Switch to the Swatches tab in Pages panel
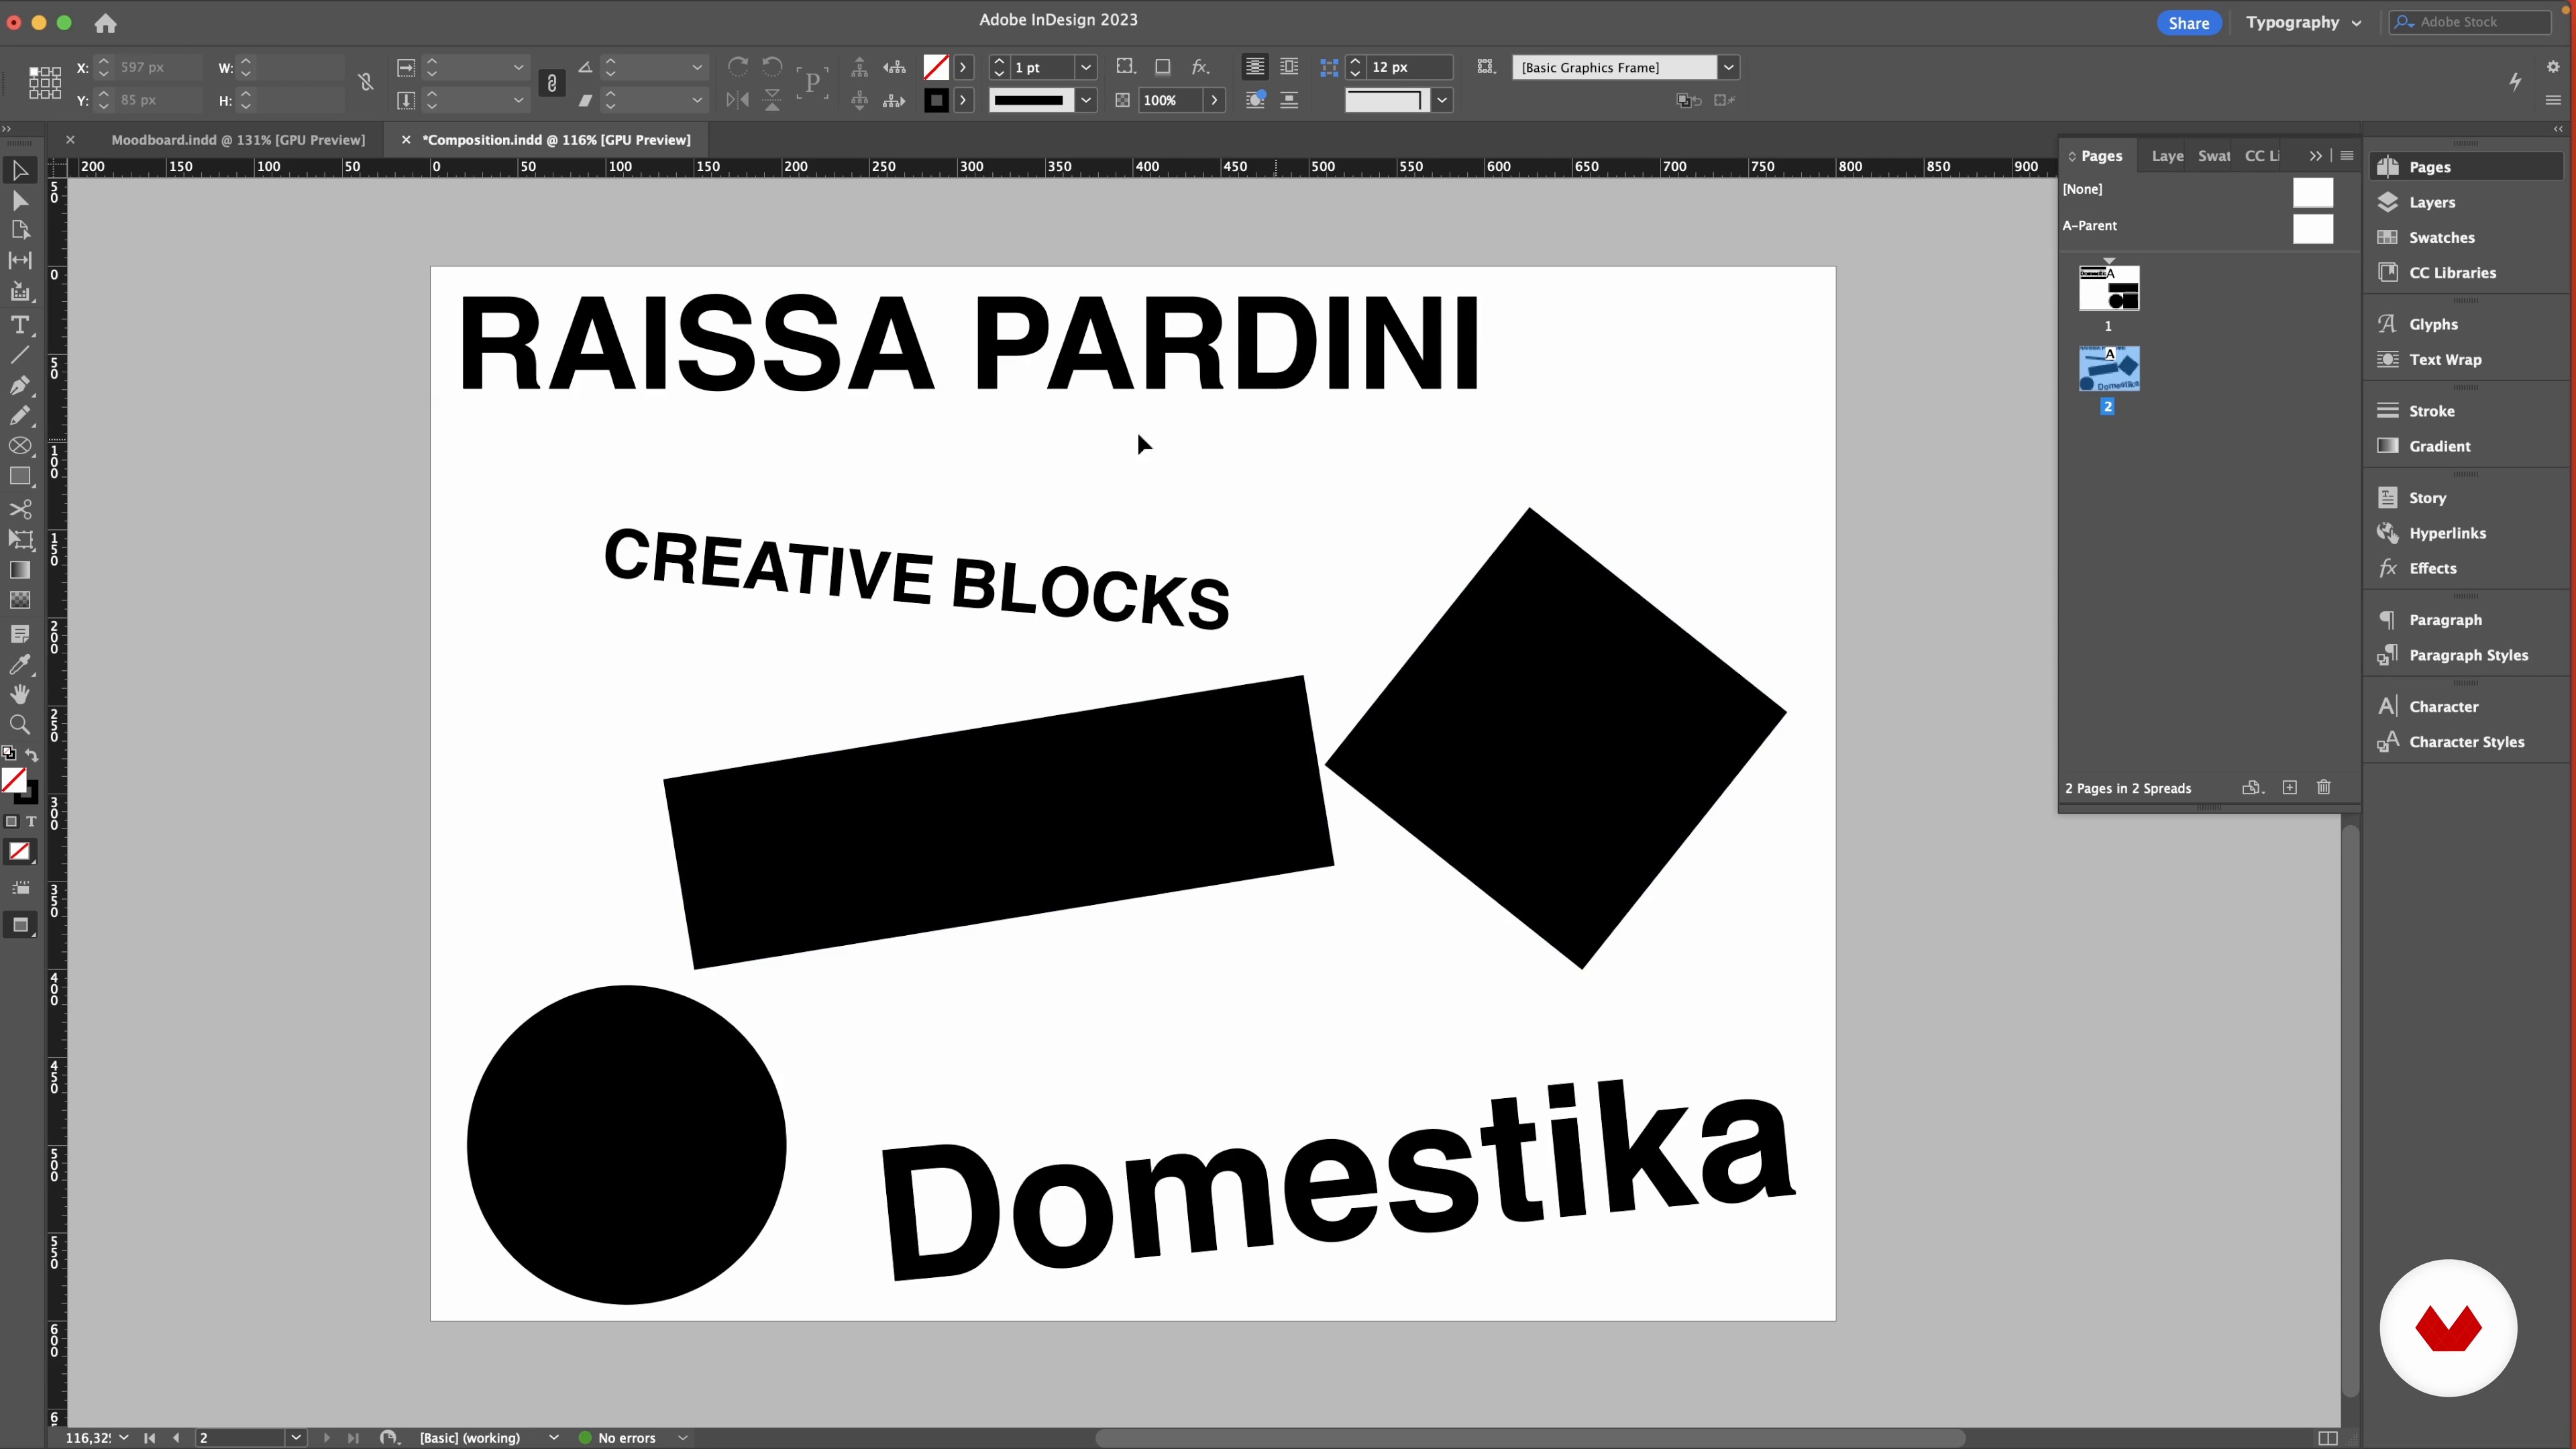This screenshot has width=2576, height=1449. tap(2213, 156)
